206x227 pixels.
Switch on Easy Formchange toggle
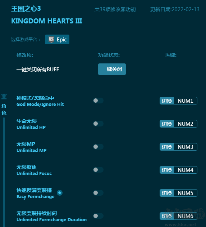98,193
